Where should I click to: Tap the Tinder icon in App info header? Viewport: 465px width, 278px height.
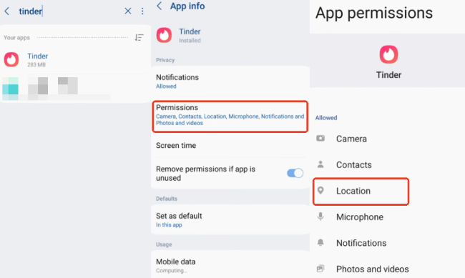click(x=164, y=35)
